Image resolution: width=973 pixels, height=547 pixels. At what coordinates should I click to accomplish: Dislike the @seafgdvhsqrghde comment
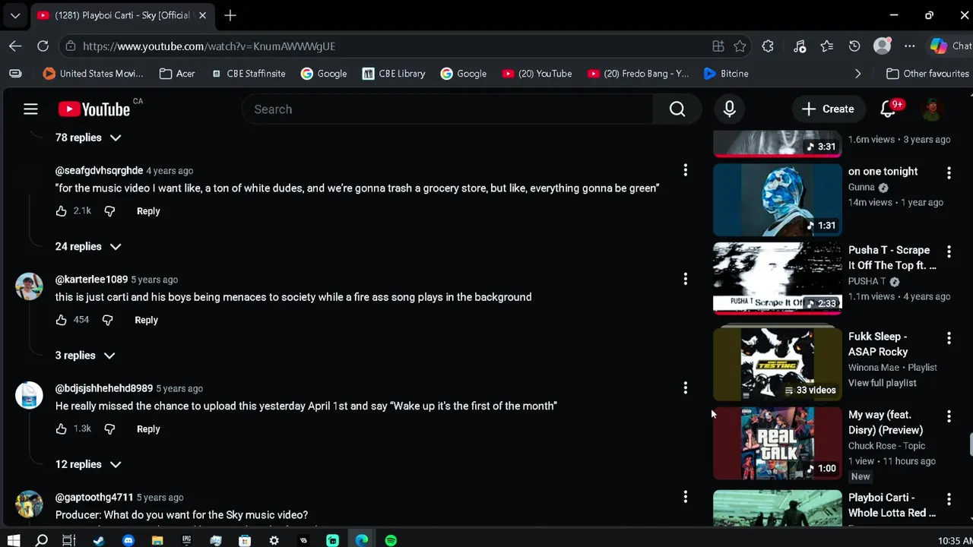coord(109,211)
